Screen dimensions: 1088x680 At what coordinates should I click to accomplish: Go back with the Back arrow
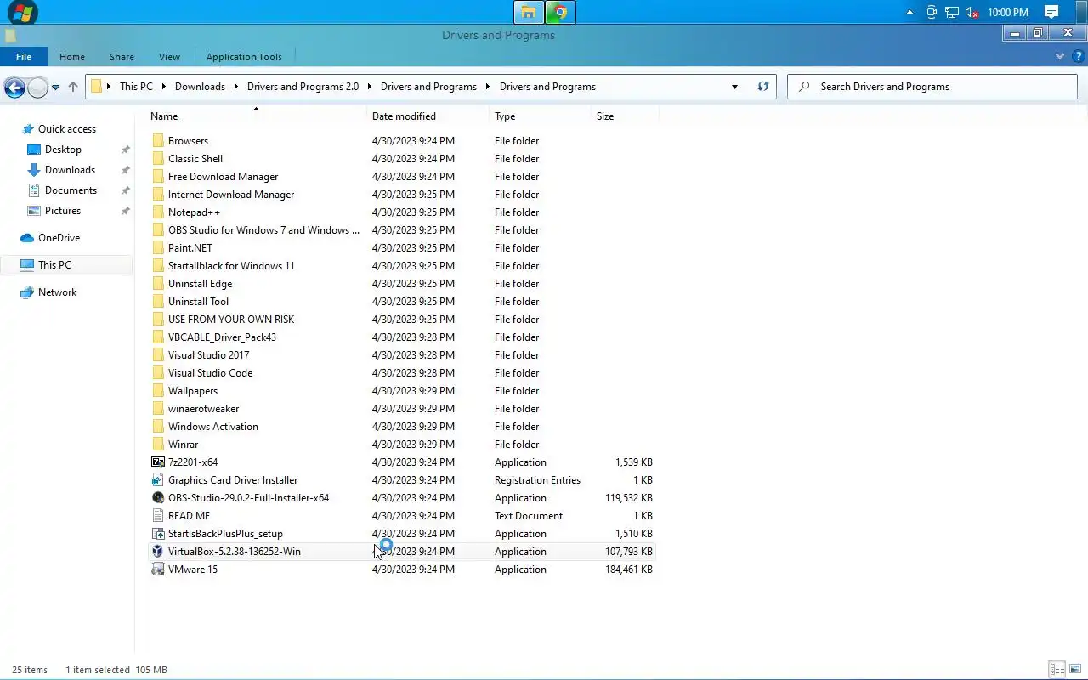(14, 87)
